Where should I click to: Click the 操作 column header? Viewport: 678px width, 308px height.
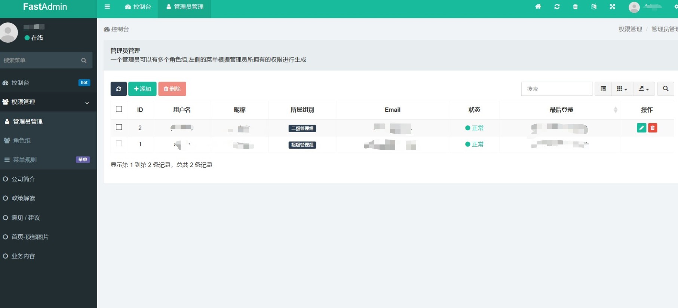(x=647, y=110)
